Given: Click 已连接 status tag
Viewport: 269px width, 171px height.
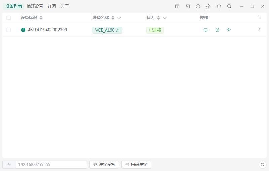Looking at the screenshot, I should [155, 30].
